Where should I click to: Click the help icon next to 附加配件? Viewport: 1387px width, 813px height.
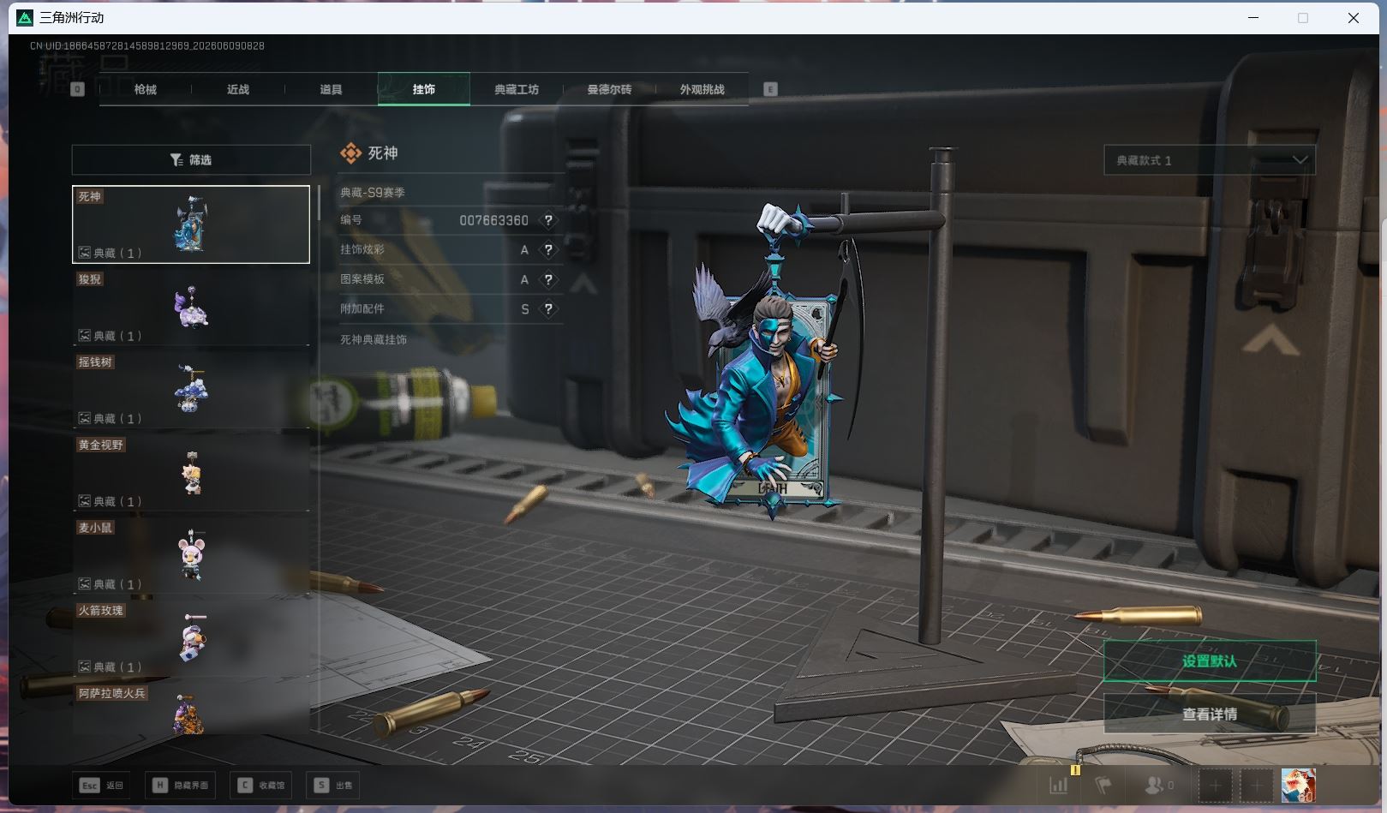548,309
